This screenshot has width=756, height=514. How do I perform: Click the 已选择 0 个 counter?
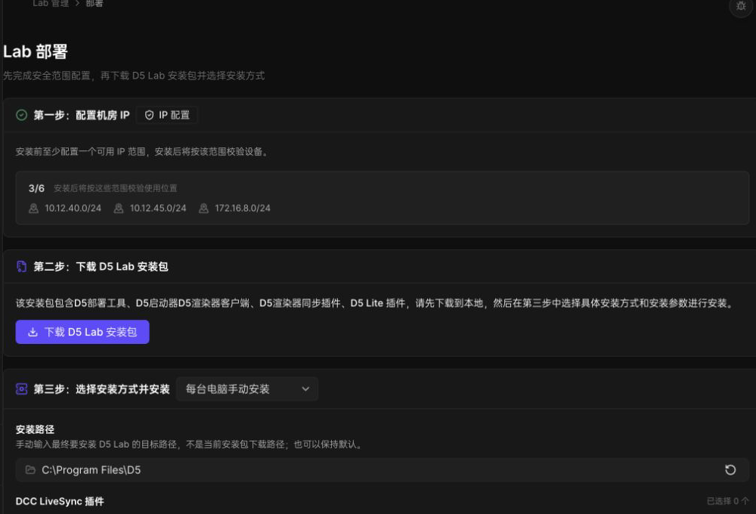click(x=728, y=501)
